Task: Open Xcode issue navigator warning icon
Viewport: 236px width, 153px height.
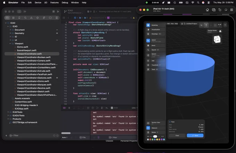Action: coord(31,18)
